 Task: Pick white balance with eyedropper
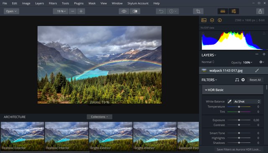tap(229, 102)
